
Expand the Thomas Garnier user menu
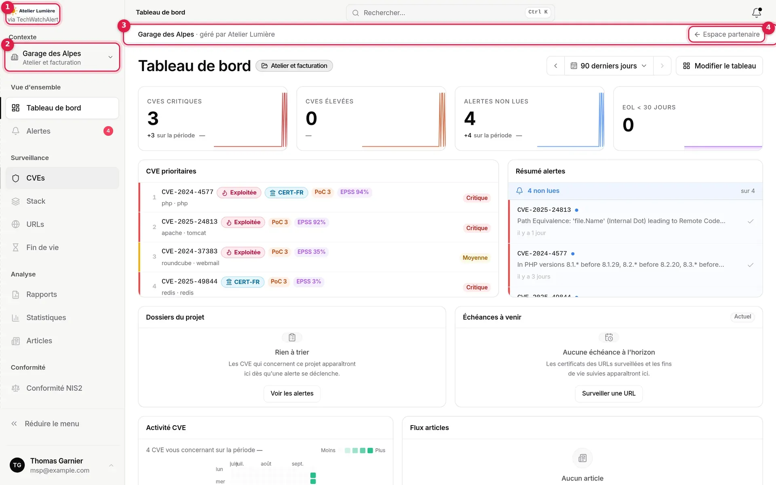tap(62, 465)
